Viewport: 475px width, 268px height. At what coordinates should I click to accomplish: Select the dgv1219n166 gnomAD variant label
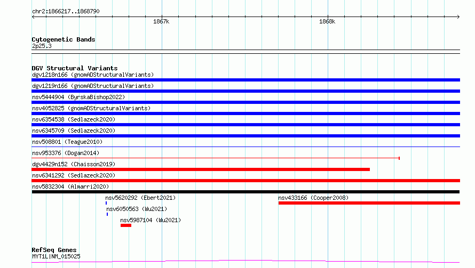pos(93,86)
